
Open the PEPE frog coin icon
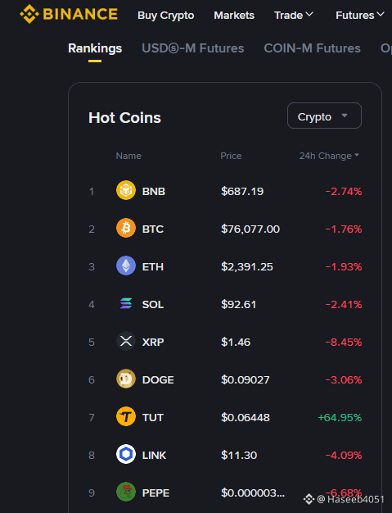click(x=126, y=492)
